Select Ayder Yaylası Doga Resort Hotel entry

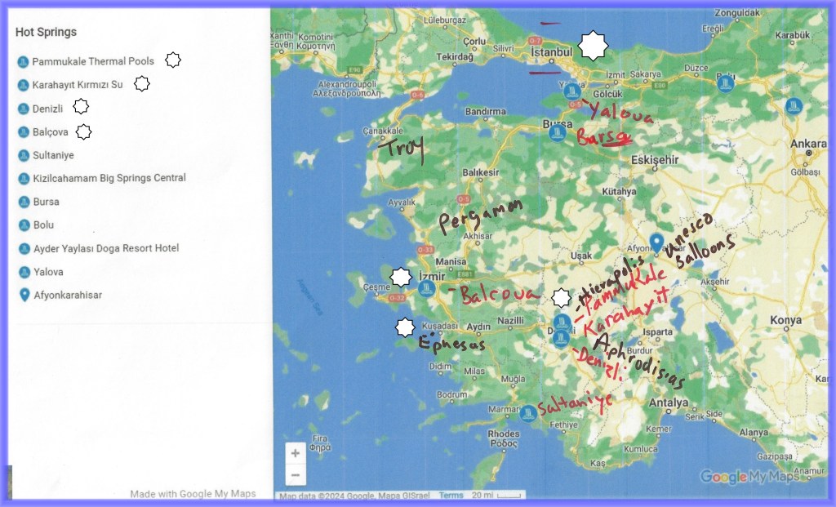point(105,248)
